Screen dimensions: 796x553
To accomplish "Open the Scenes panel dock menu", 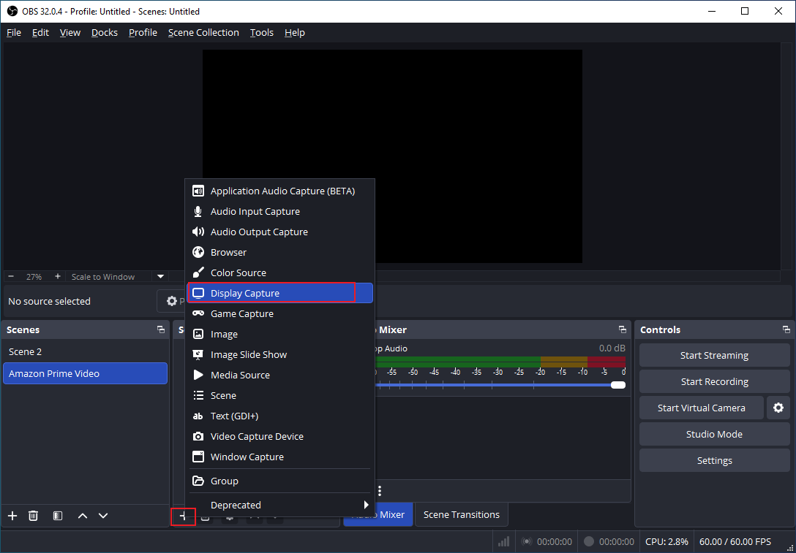I will click(160, 329).
